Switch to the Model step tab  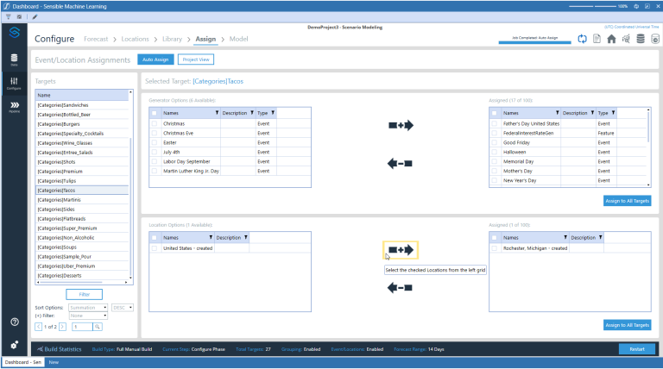[x=239, y=39]
